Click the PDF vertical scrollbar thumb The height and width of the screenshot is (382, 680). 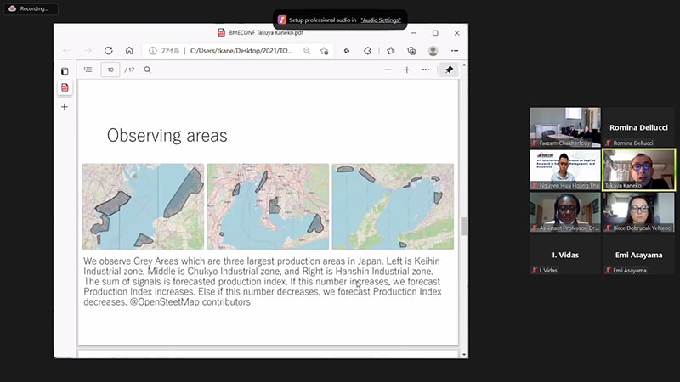(x=463, y=226)
